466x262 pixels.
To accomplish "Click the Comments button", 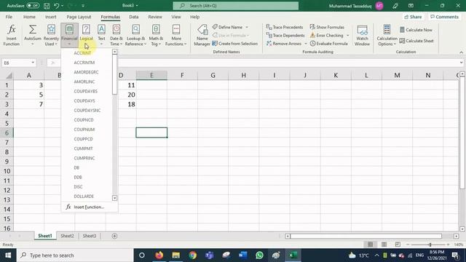I will (x=445, y=17).
